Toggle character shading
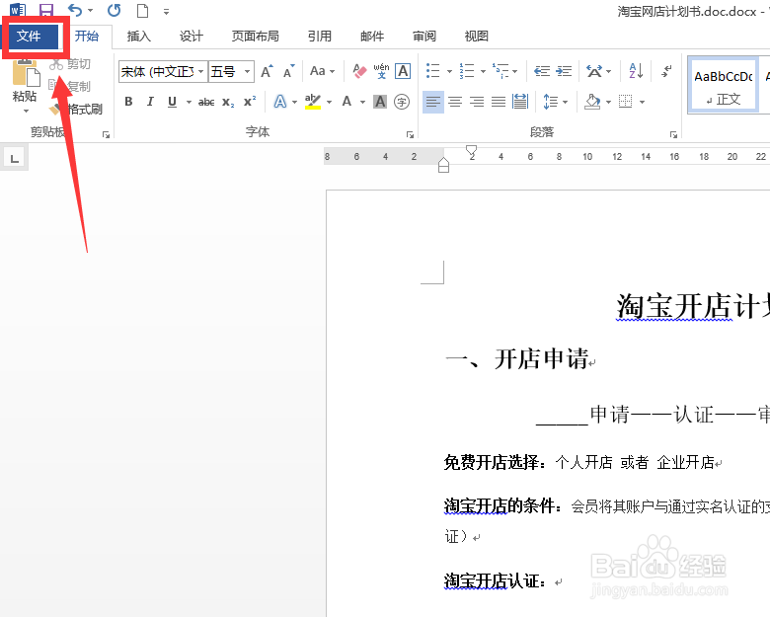The width and height of the screenshot is (770, 617). (x=380, y=102)
